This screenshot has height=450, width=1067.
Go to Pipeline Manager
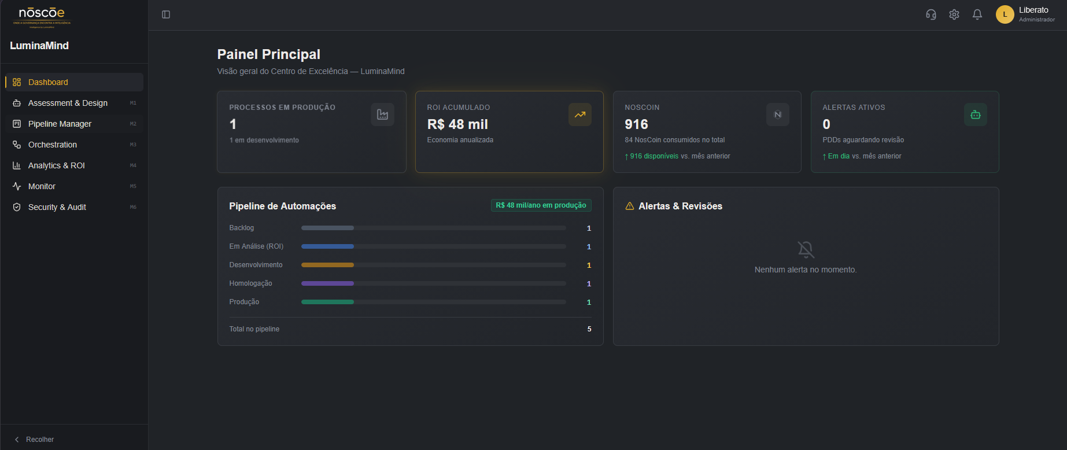[x=74, y=124]
